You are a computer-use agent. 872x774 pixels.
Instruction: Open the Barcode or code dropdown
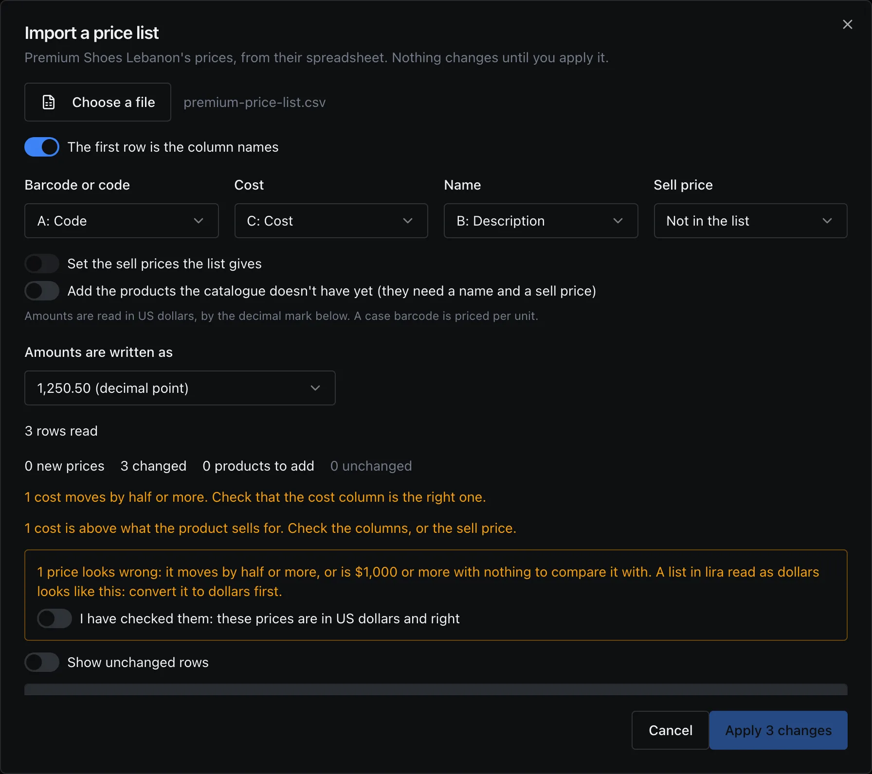pyautogui.click(x=122, y=221)
